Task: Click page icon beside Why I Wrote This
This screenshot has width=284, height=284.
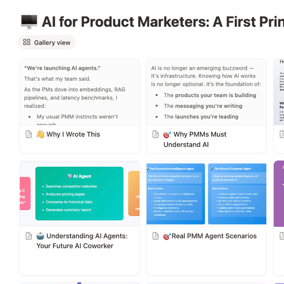Action: coord(28,134)
